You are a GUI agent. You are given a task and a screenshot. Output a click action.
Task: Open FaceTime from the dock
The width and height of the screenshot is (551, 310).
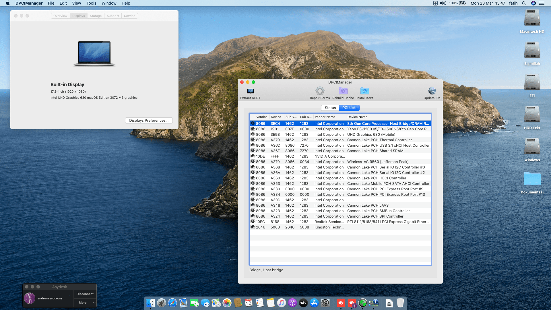click(x=194, y=303)
